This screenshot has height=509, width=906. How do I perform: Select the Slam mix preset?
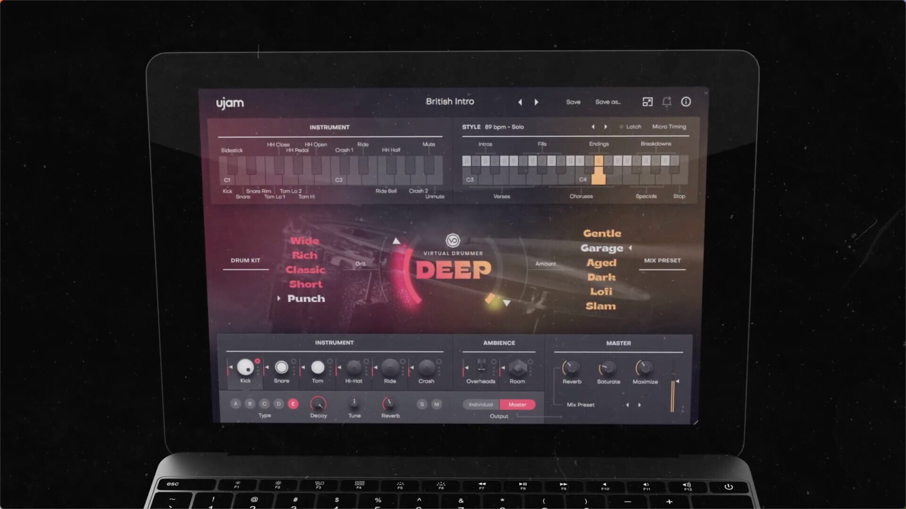pyautogui.click(x=601, y=306)
